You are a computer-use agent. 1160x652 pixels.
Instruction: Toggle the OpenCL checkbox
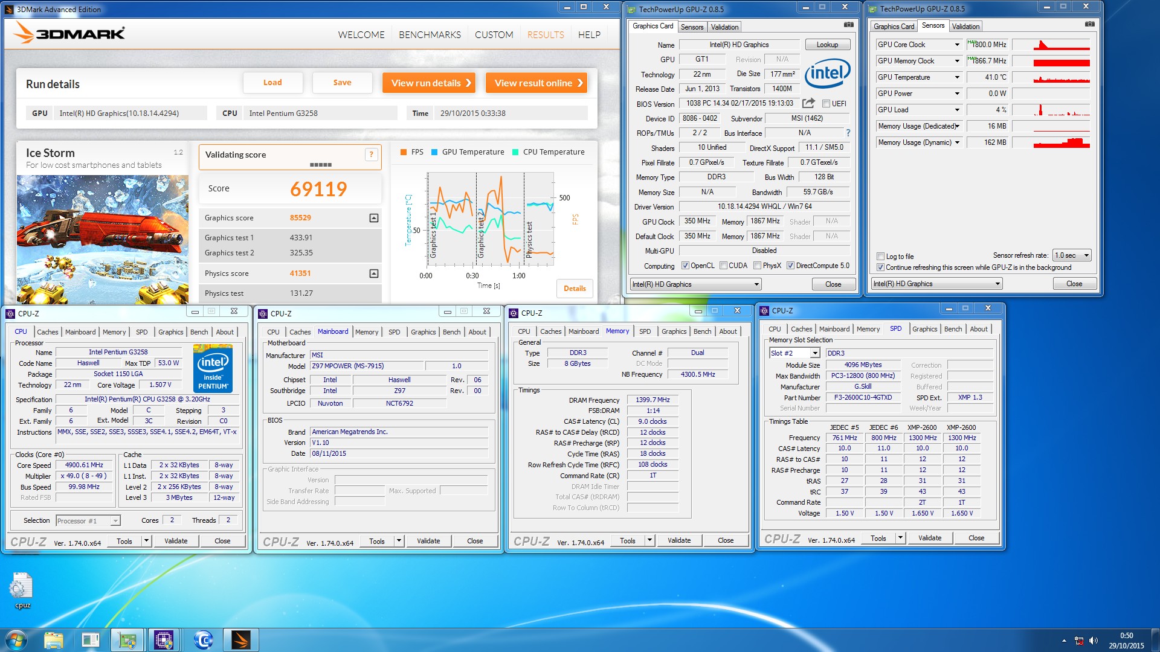point(685,266)
